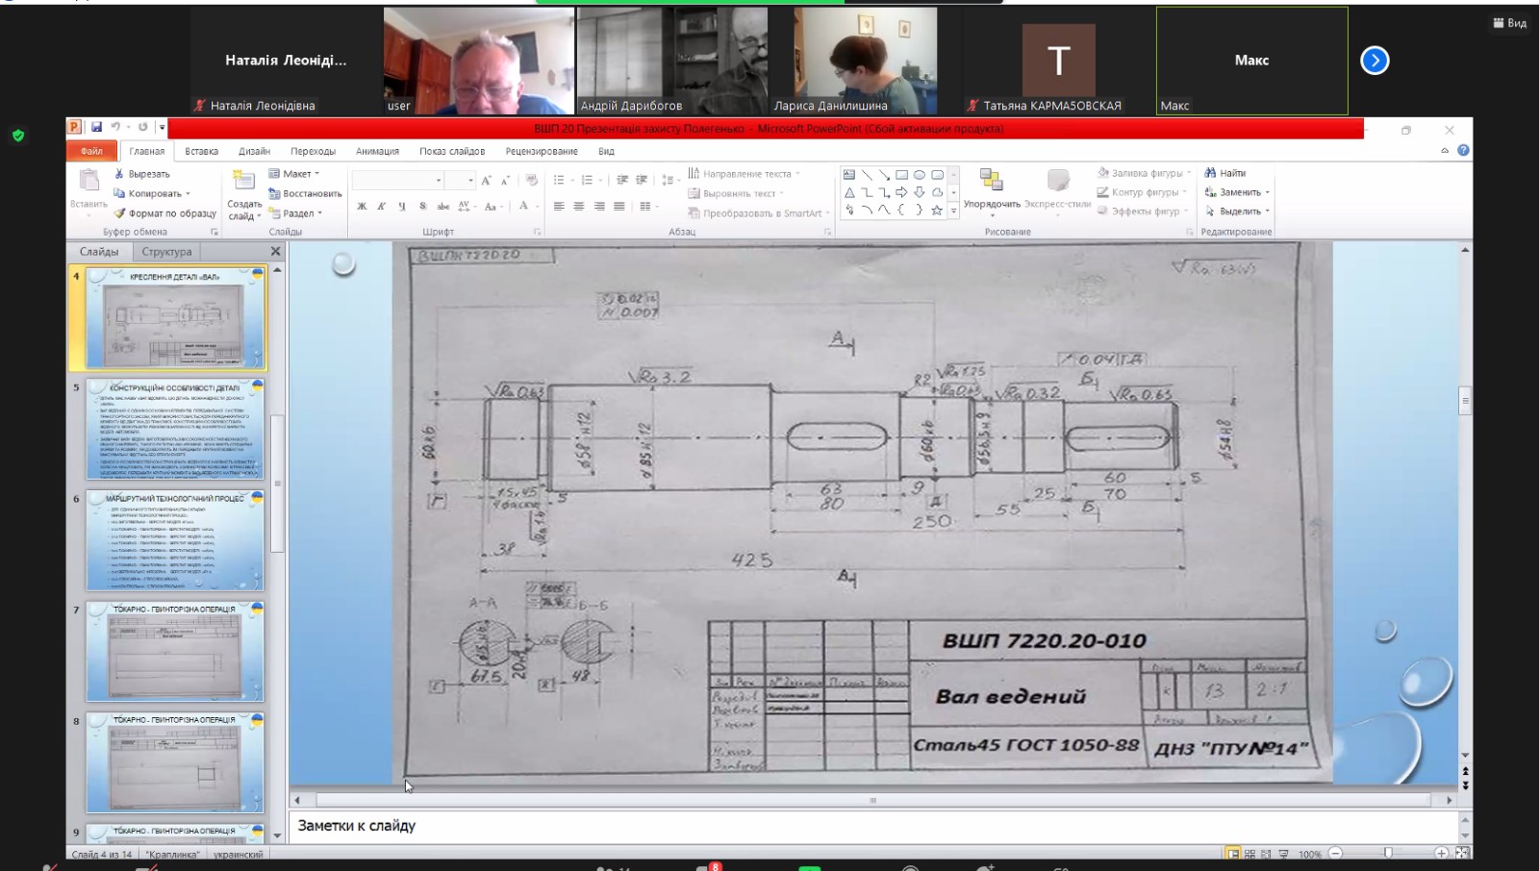
Task: Click the Find (Найти) binoculars icon
Action: (1210, 173)
